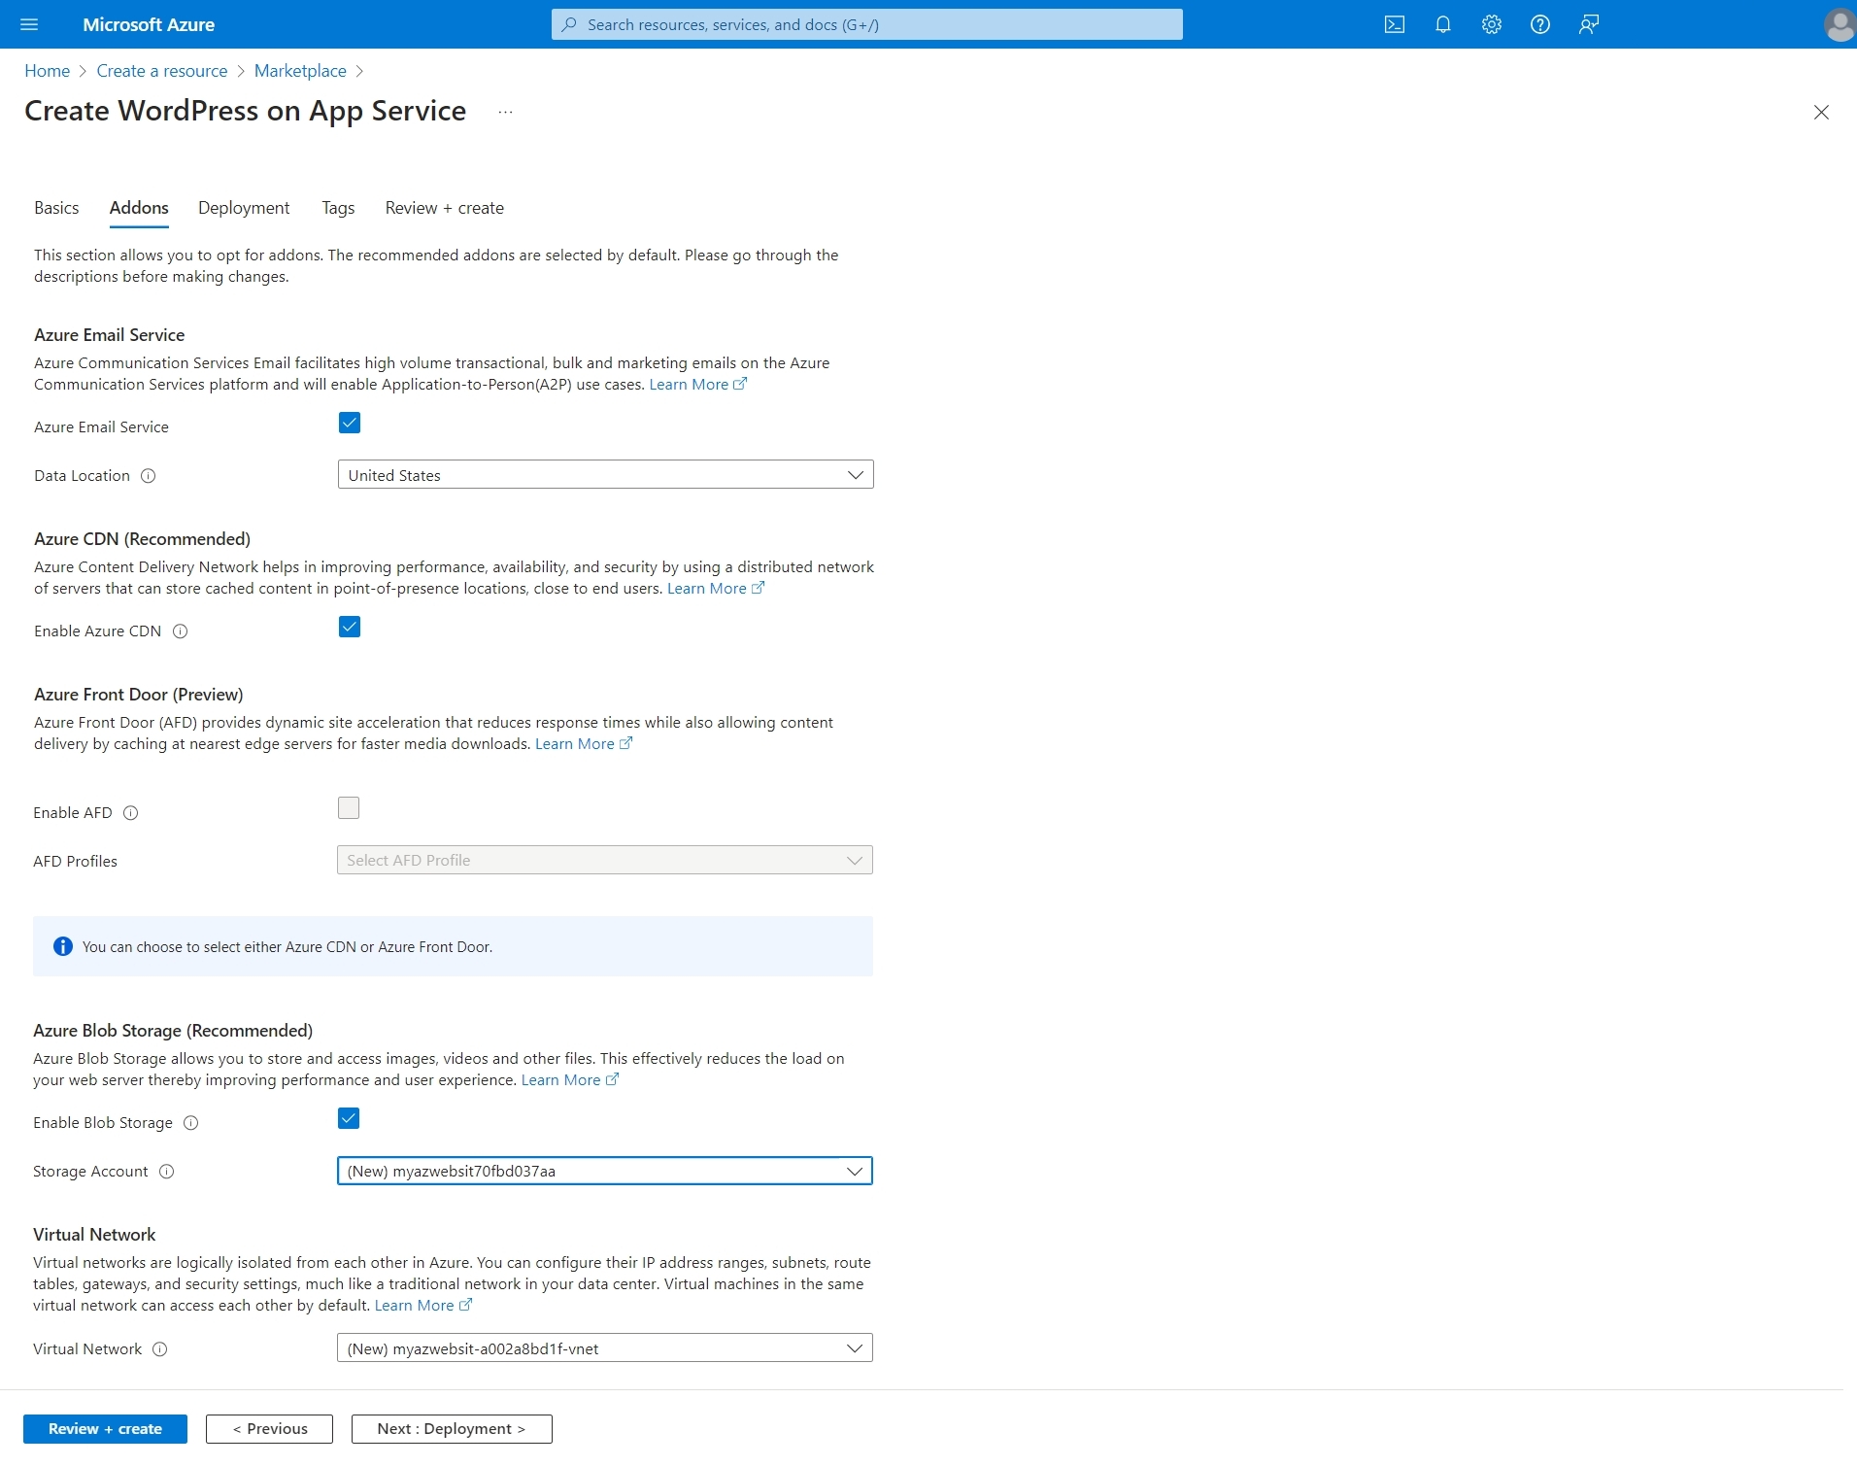Open Learn More for Azure Front Door
This screenshot has height=1466, width=1857.
pos(584,744)
